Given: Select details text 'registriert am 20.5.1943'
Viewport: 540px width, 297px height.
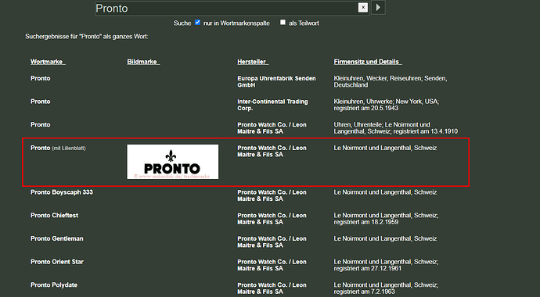Looking at the screenshot, I should click(365, 108).
